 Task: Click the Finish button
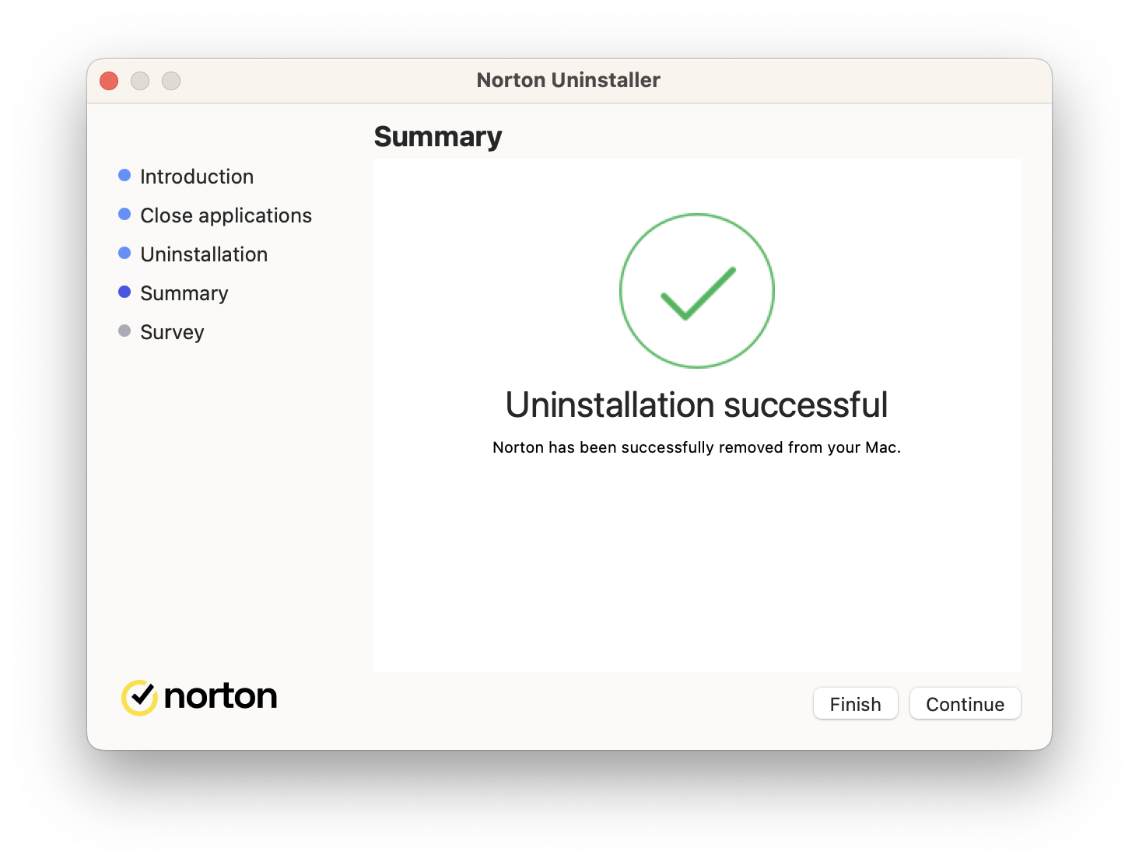click(x=855, y=704)
